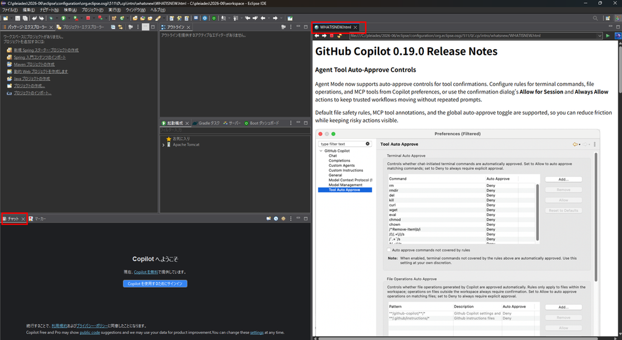Click Link with Editor arrows in Package Explorer

click(120, 27)
